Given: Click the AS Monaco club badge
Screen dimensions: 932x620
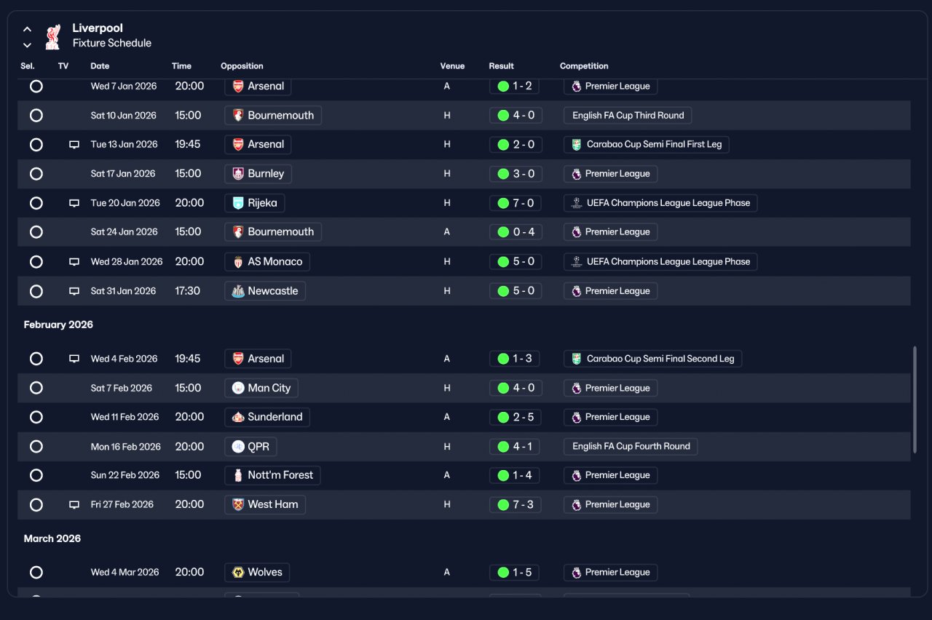Looking at the screenshot, I should 237,261.
